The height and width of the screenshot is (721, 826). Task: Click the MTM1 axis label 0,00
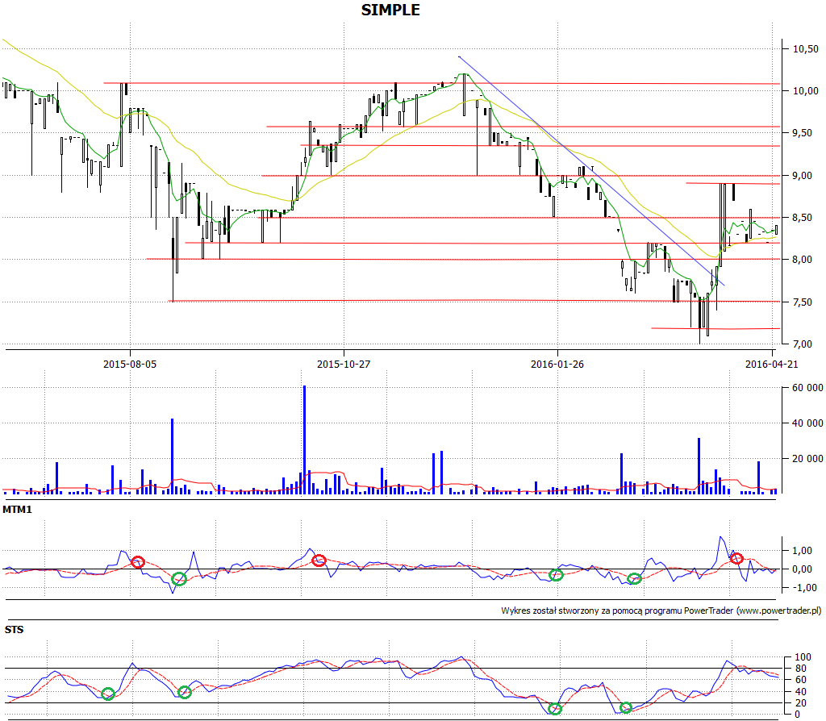pos(802,569)
